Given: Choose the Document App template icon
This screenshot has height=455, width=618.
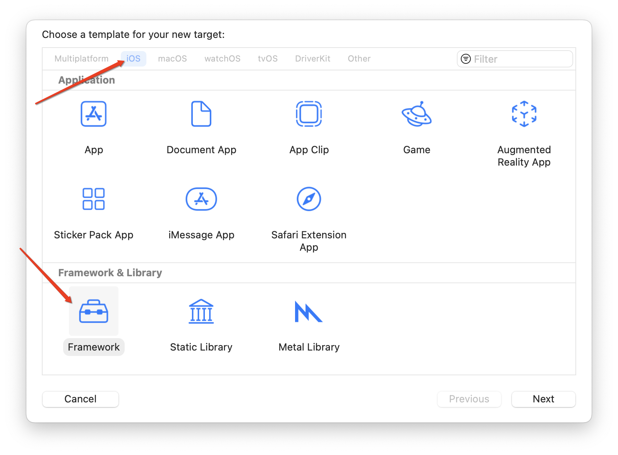Looking at the screenshot, I should point(201,114).
